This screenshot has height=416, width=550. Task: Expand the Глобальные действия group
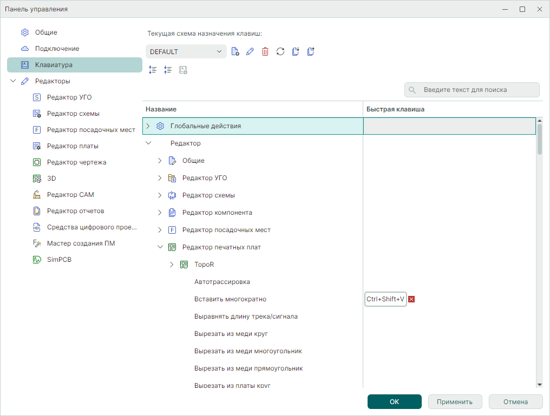click(x=148, y=126)
